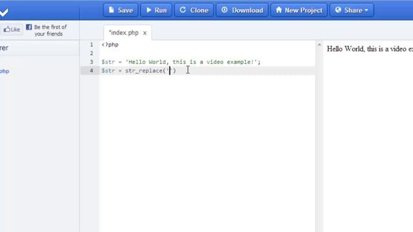Viewport: 413px width, 232px height.
Task: Click the checkmark logo icon
Action: 4,12
